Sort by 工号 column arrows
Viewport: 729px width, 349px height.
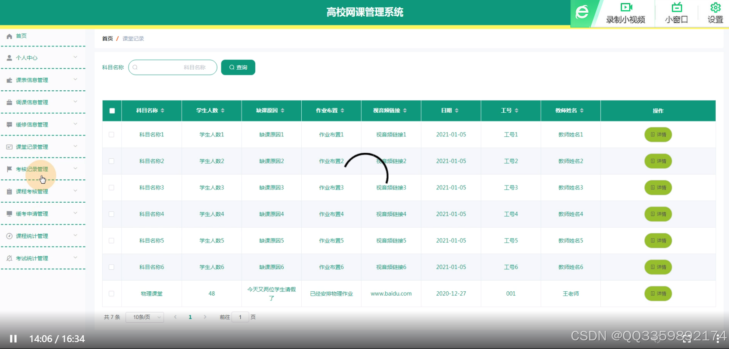(x=516, y=111)
